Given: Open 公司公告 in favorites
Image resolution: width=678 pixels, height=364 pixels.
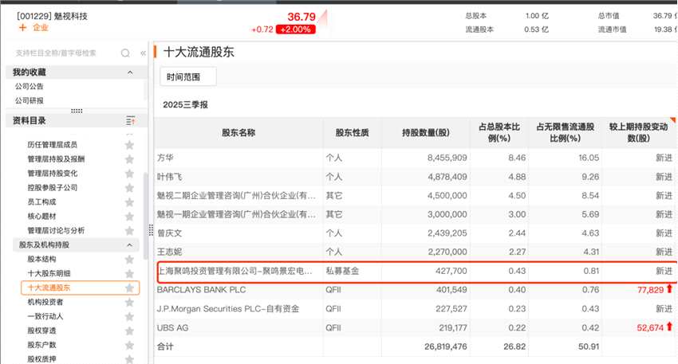Looking at the screenshot, I should pos(30,86).
